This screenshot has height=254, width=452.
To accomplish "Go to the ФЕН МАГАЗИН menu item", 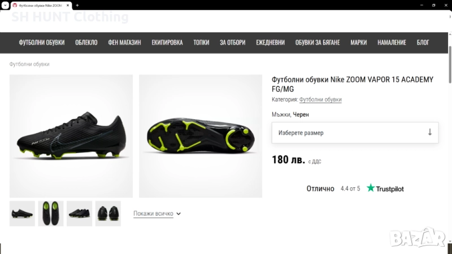I will [x=124, y=42].
